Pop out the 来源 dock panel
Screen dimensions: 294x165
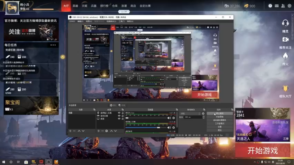(x=123, y=110)
